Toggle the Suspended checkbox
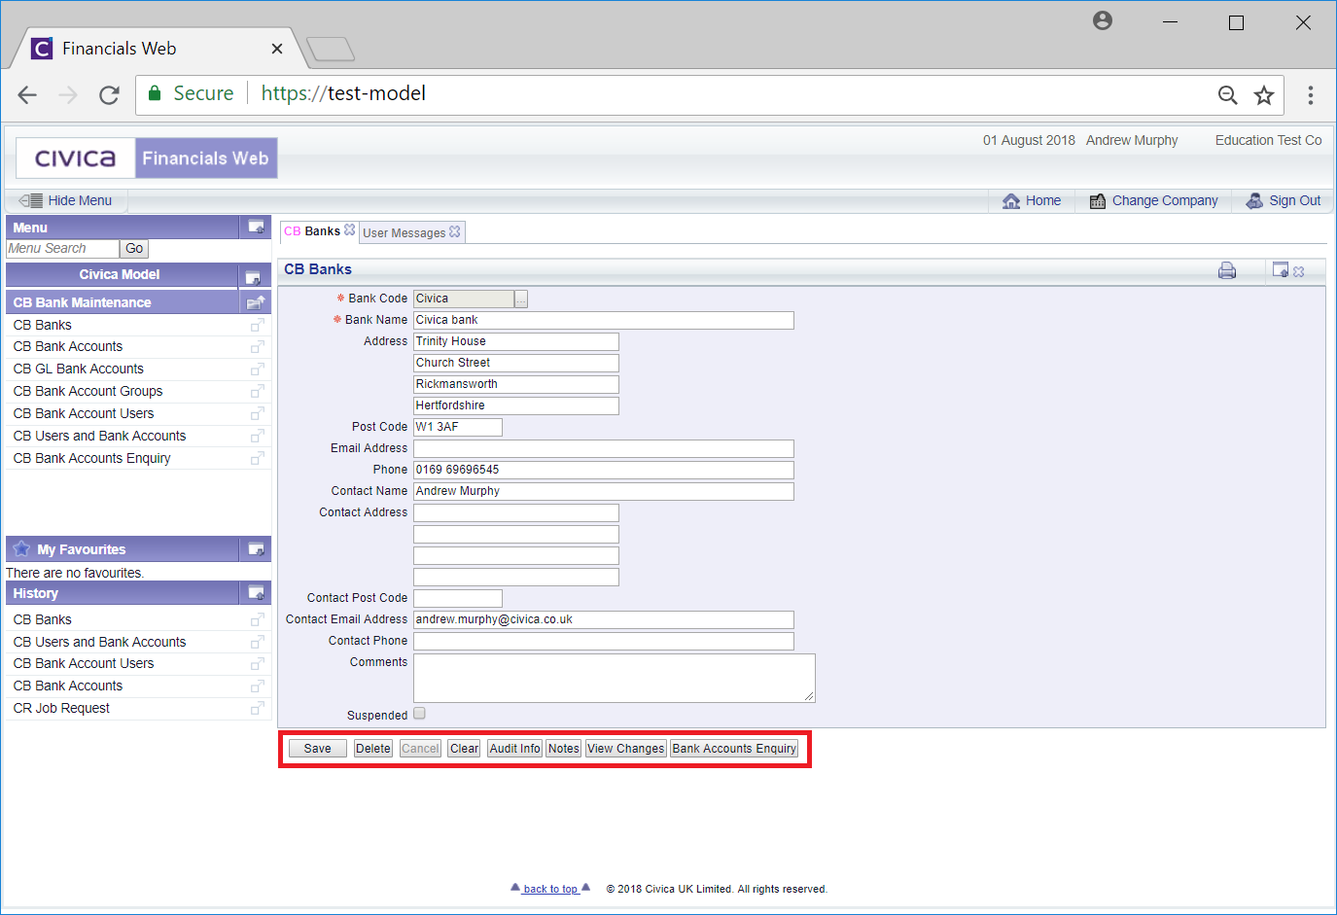 tap(419, 714)
